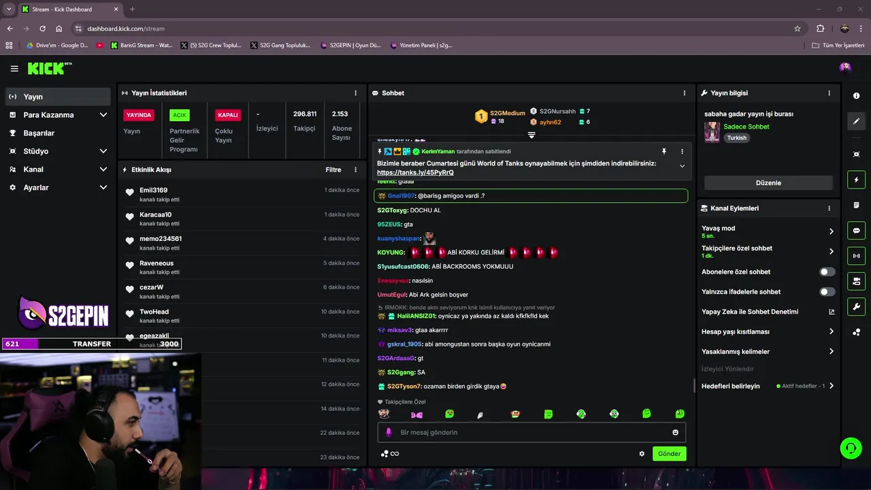871x490 pixels.
Task: Click the Sadece Sohbet category link
Action: point(746,127)
